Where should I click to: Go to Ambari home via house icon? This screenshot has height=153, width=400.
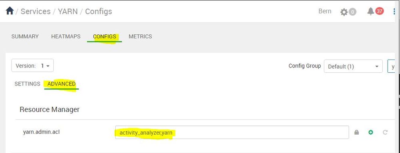point(10,11)
